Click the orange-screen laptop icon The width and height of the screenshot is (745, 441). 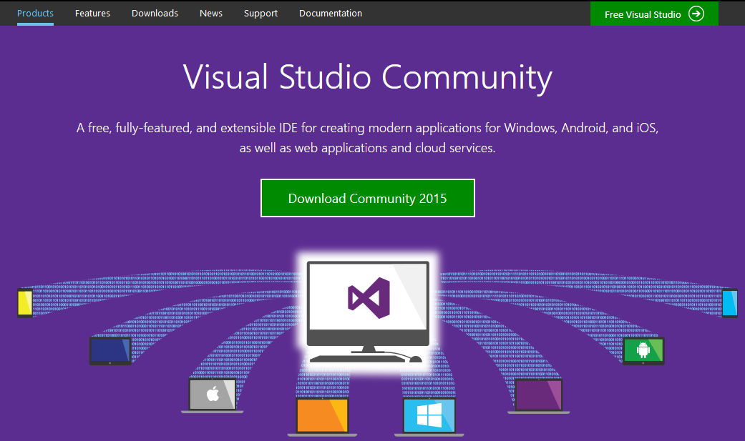[x=322, y=416]
